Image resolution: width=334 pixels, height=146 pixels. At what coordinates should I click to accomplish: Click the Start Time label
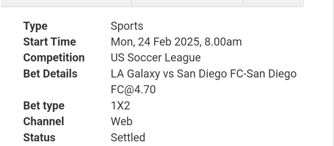click(49, 42)
